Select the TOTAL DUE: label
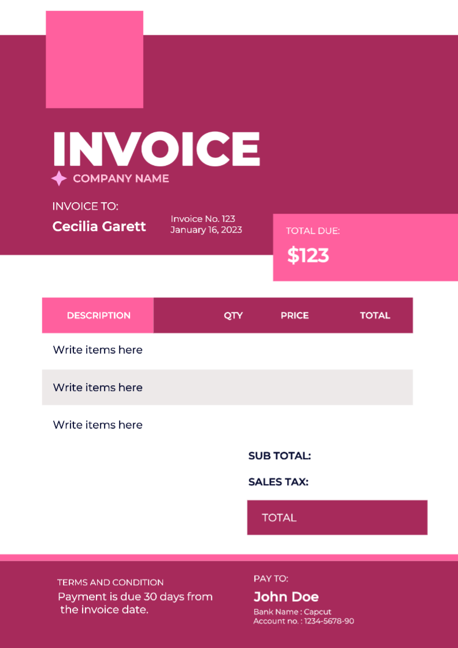 click(x=312, y=231)
